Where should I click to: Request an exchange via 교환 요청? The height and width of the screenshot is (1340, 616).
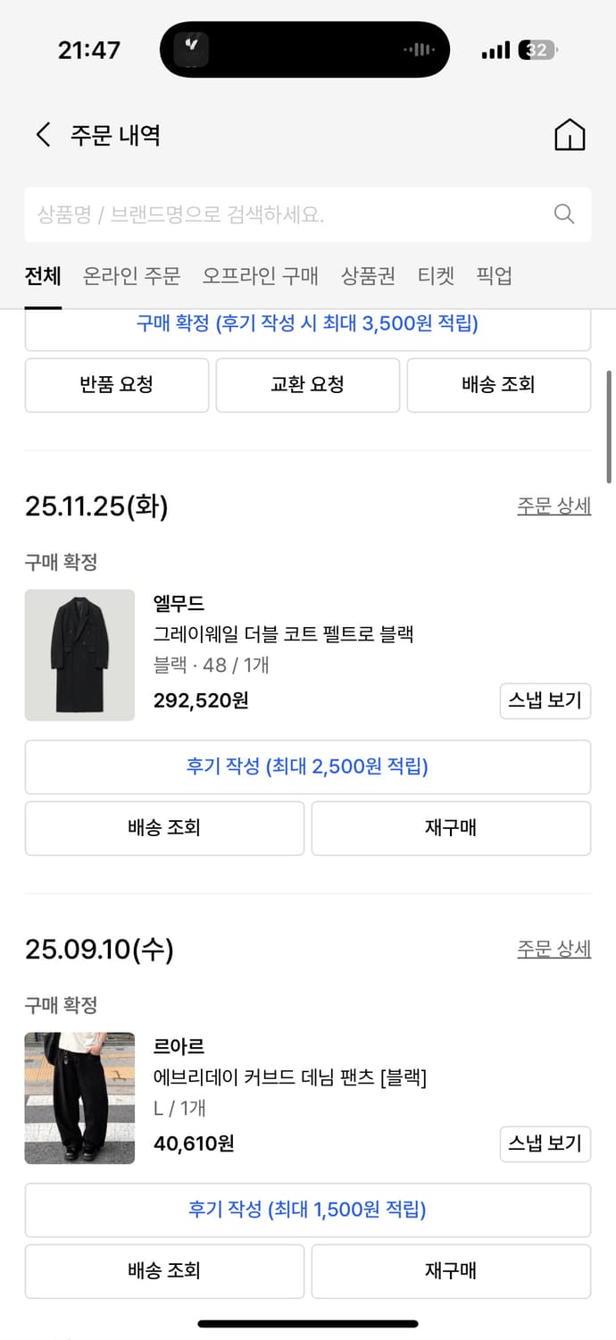click(308, 385)
